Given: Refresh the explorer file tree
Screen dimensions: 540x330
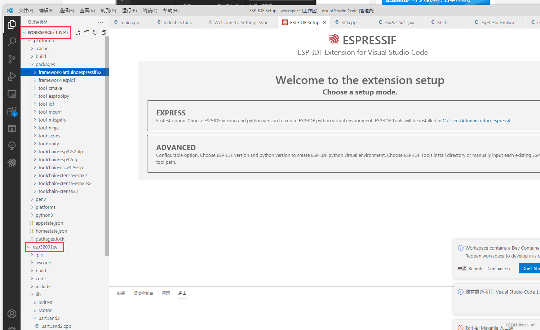Looking at the screenshot, I should (95, 32).
